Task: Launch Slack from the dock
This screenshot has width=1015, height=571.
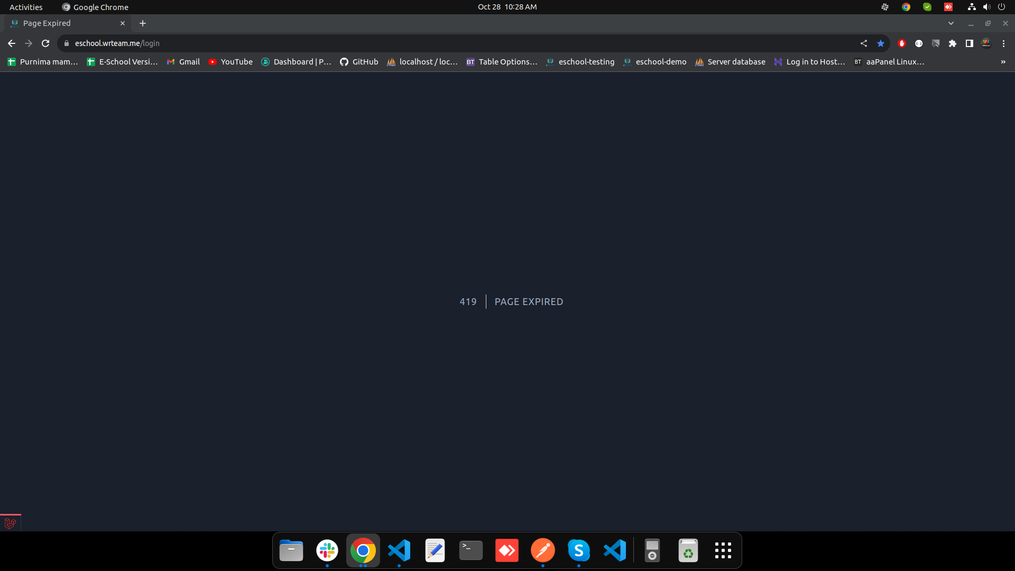Action: pos(327,550)
